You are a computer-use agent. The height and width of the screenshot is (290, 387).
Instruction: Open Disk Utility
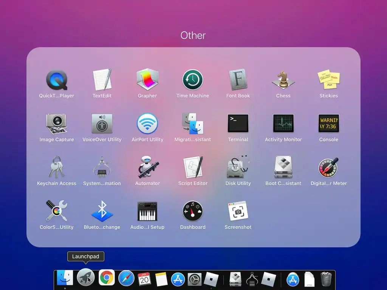click(x=238, y=167)
